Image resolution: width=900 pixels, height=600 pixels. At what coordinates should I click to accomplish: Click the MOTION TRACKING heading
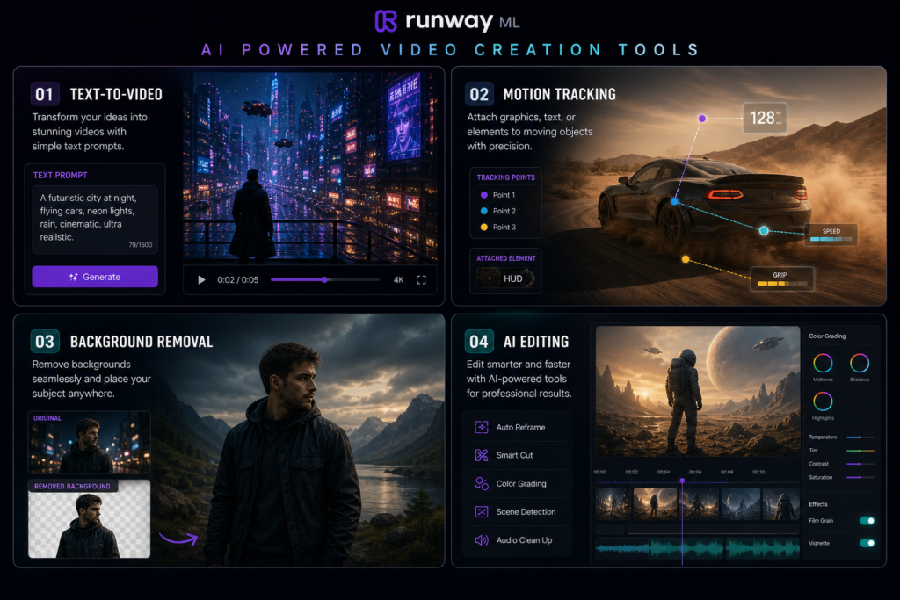[559, 95]
